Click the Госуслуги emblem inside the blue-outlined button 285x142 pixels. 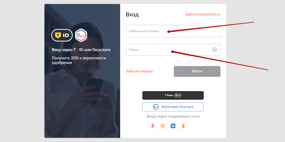pyautogui.click(x=156, y=107)
